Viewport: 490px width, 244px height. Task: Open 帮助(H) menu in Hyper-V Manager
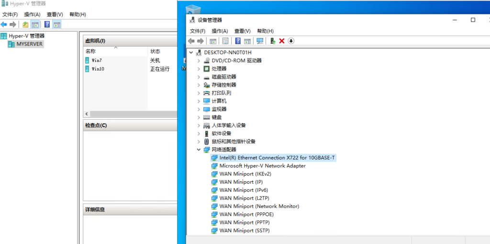[78, 14]
